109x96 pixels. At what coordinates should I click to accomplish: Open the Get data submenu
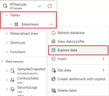(78, 70)
